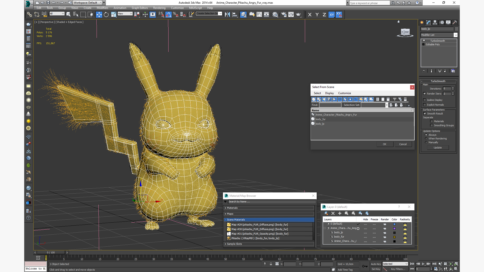Click Add Selected Objects plus icon in Layer window
Viewport: 484px width, 272px height.
pyautogui.click(x=340, y=213)
